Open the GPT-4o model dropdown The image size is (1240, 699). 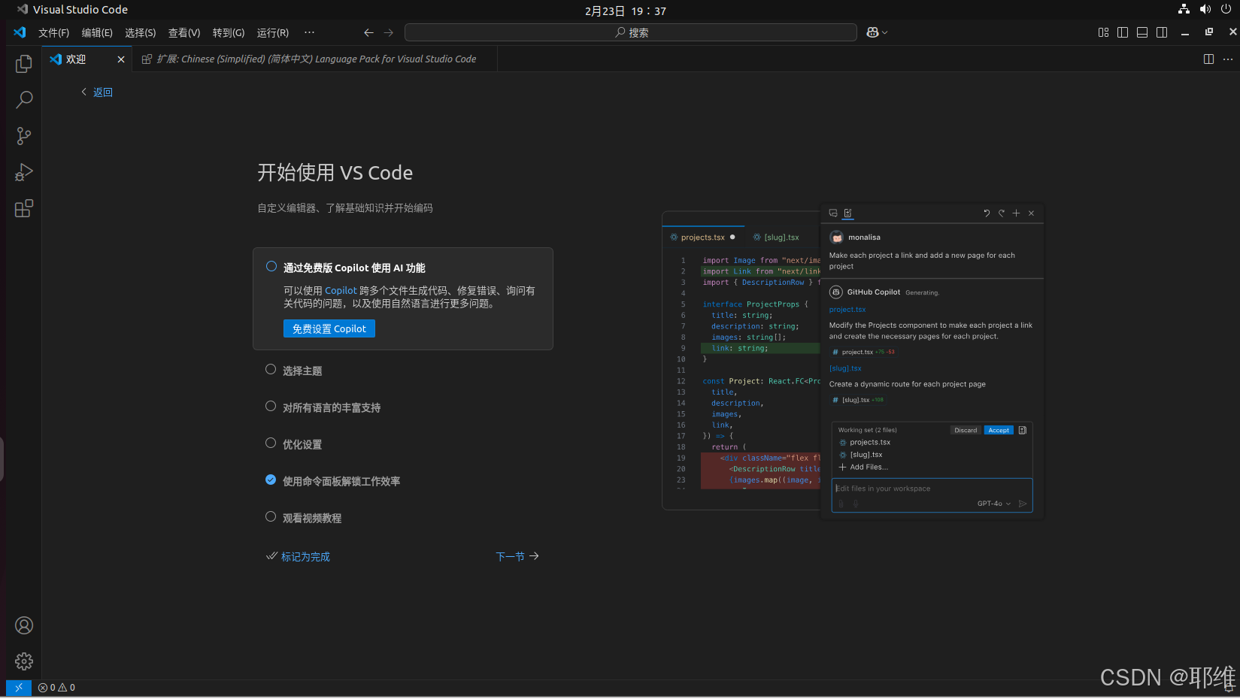993,504
